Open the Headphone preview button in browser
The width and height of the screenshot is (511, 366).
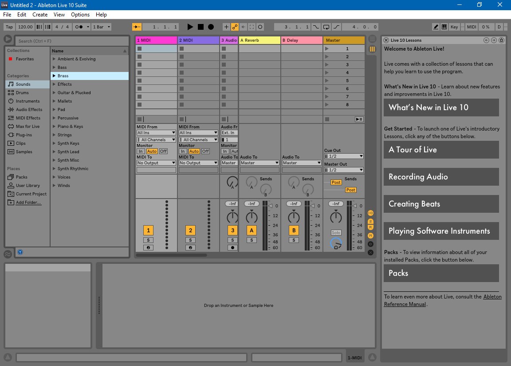coord(20,252)
